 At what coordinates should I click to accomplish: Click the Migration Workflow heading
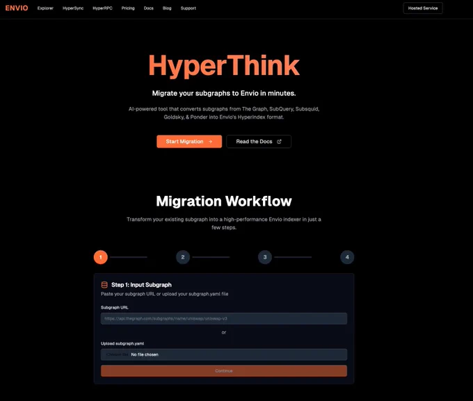224,201
